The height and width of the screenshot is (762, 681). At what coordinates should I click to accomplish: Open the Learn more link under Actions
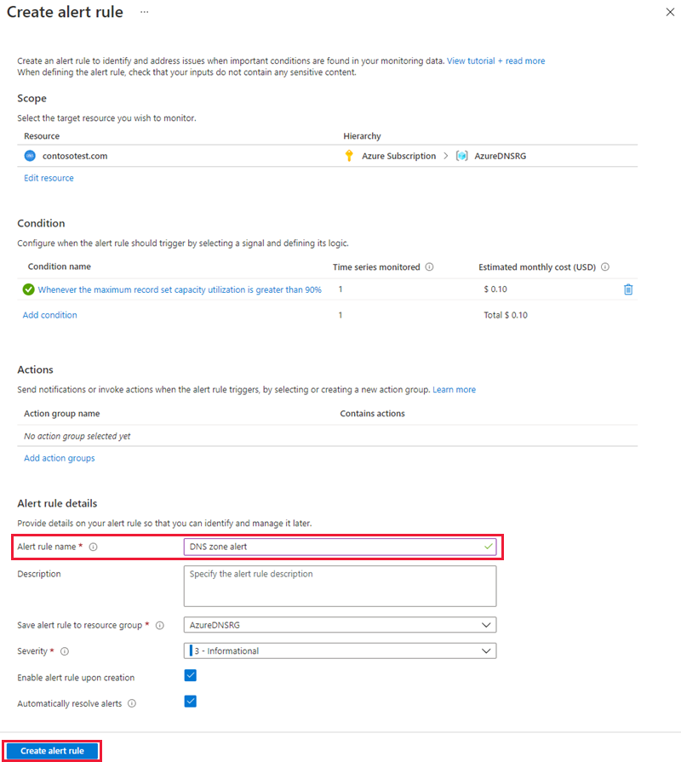click(455, 389)
